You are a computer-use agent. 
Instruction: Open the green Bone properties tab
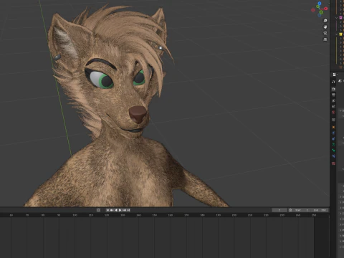coord(333,150)
